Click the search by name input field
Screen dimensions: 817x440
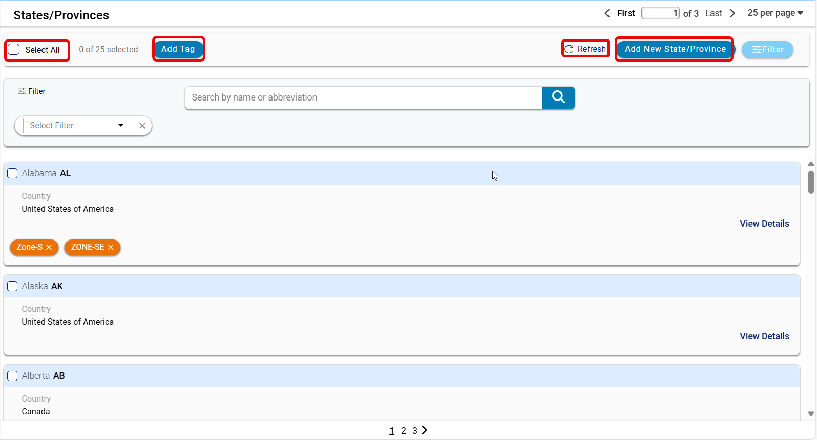(x=364, y=97)
